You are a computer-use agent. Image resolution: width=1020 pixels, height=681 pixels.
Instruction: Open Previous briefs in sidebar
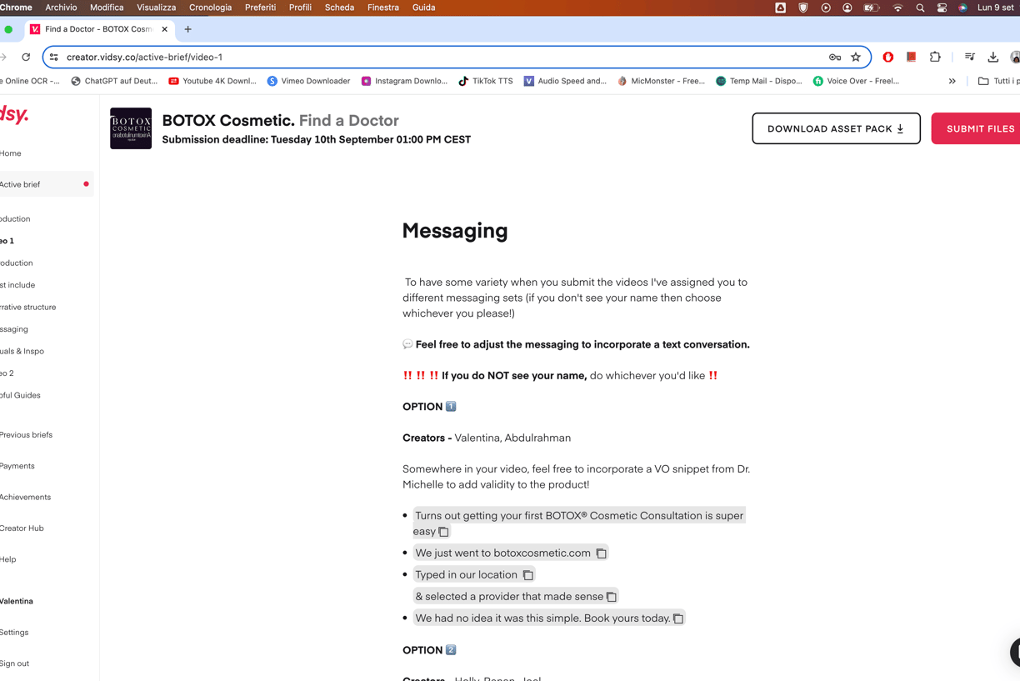[x=26, y=435]
